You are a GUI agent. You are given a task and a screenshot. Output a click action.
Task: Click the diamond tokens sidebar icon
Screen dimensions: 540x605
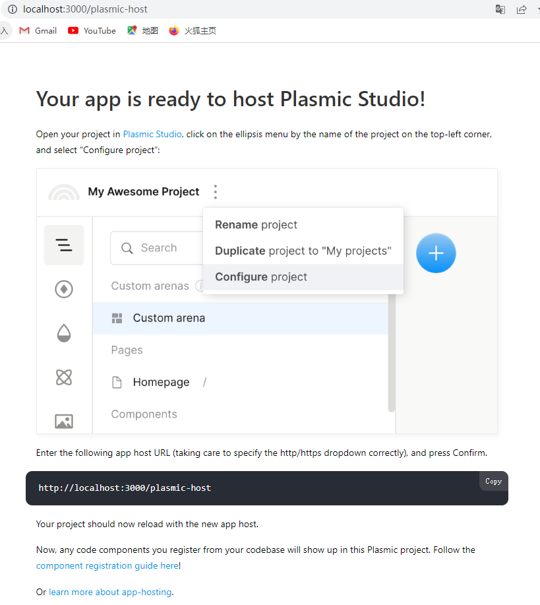[x=64, y=289]
